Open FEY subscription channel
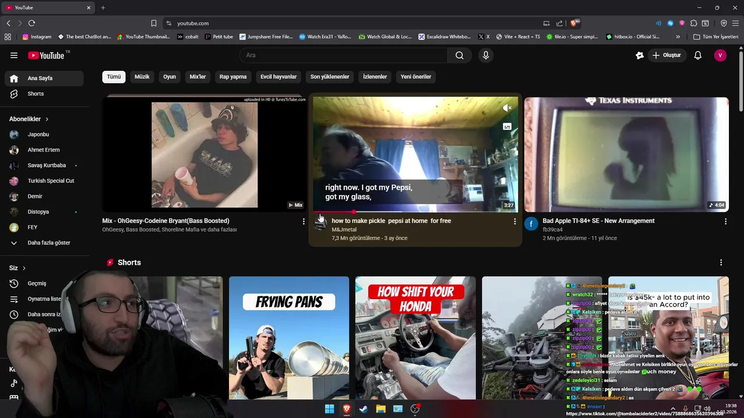This screenshot has height=418, width=744. [44, 227]
